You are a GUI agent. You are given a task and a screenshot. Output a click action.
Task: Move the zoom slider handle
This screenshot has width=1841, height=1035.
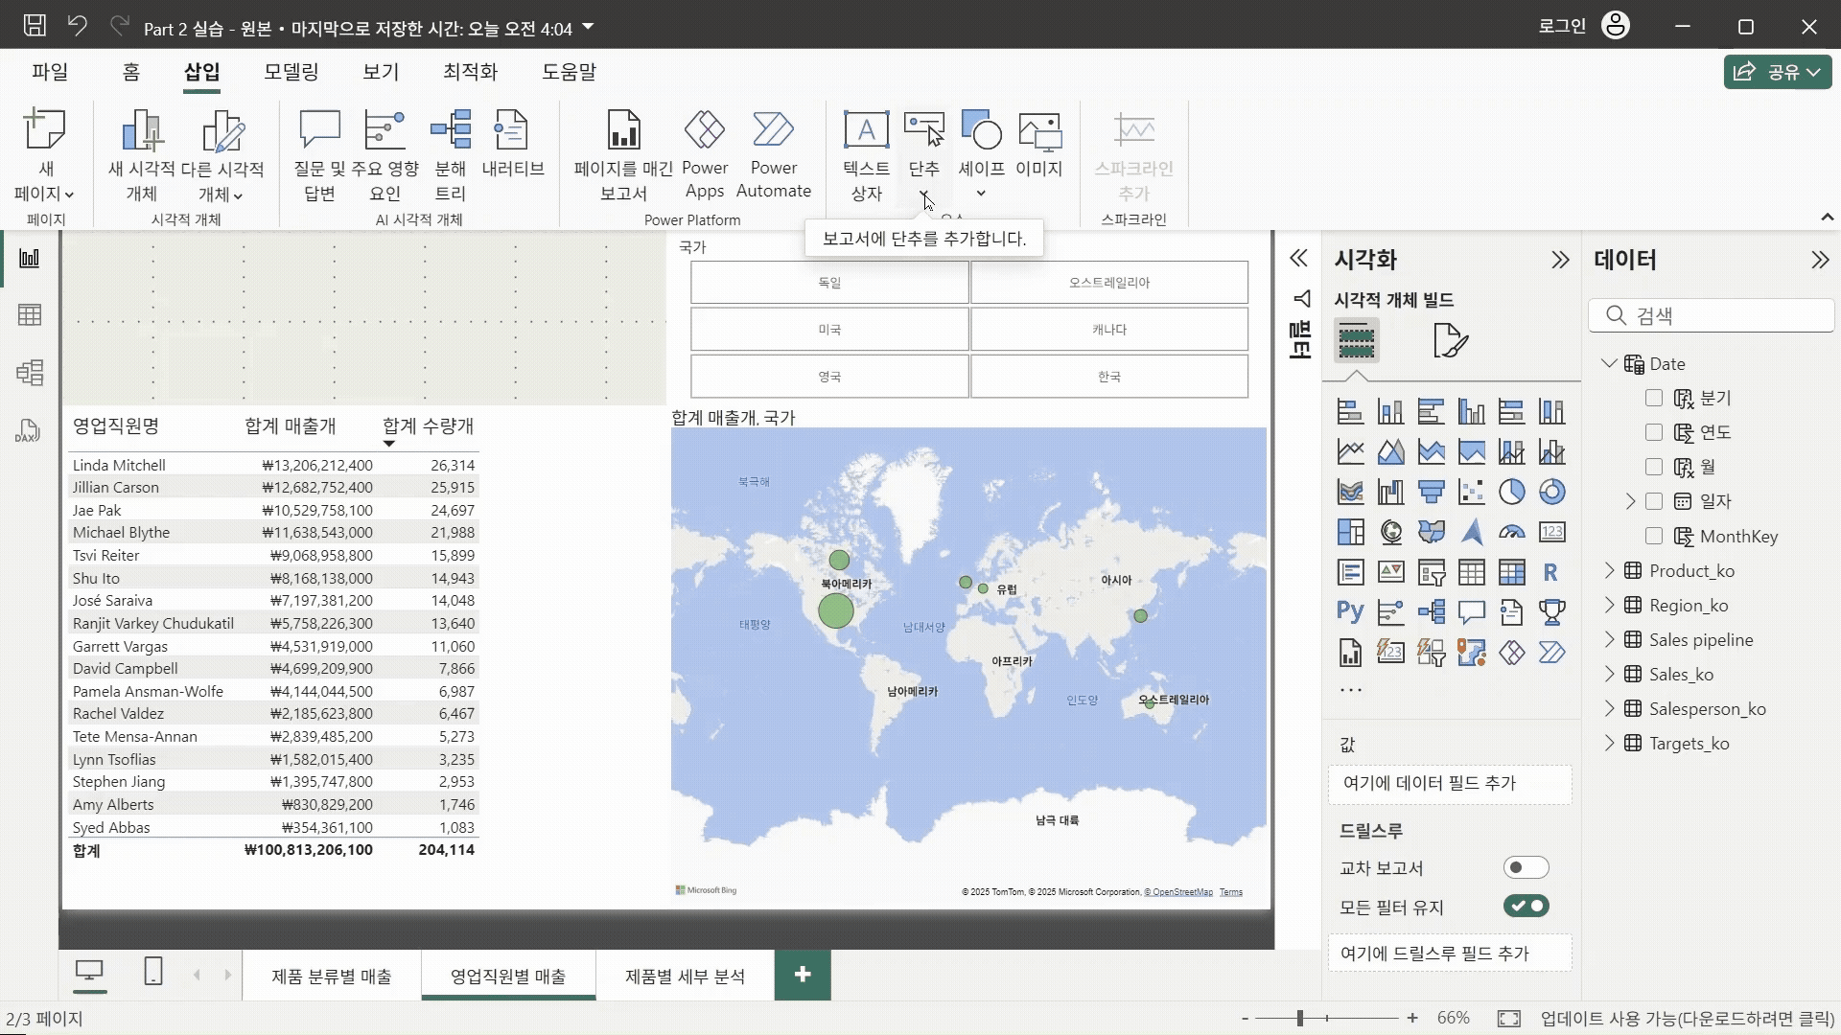[1300, 1018]
